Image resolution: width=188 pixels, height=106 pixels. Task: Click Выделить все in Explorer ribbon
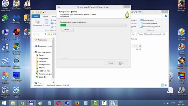pyautogui.click(x=147, y=20)
